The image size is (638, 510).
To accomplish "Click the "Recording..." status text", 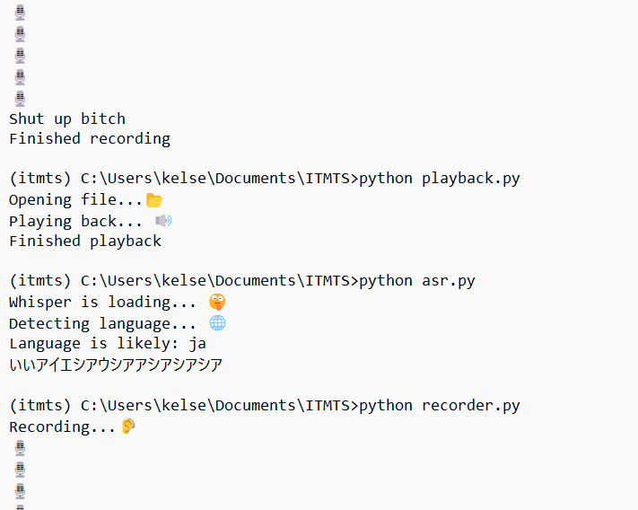I will [63, 426].
